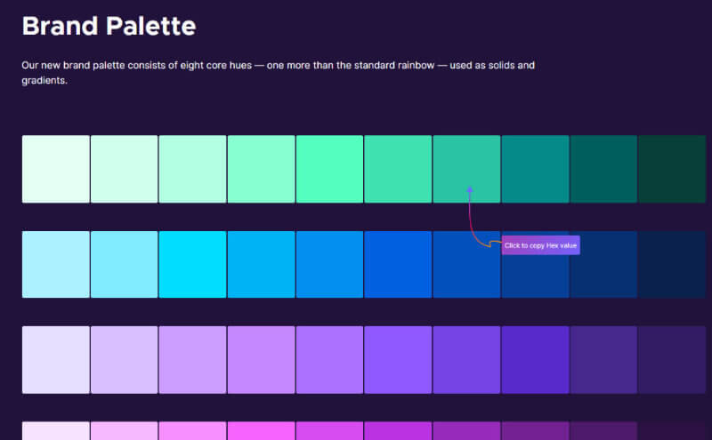Copy the fifth violet swatch in purple row
The height and width of the screenshot is (440, 712).
click(329, 360)
